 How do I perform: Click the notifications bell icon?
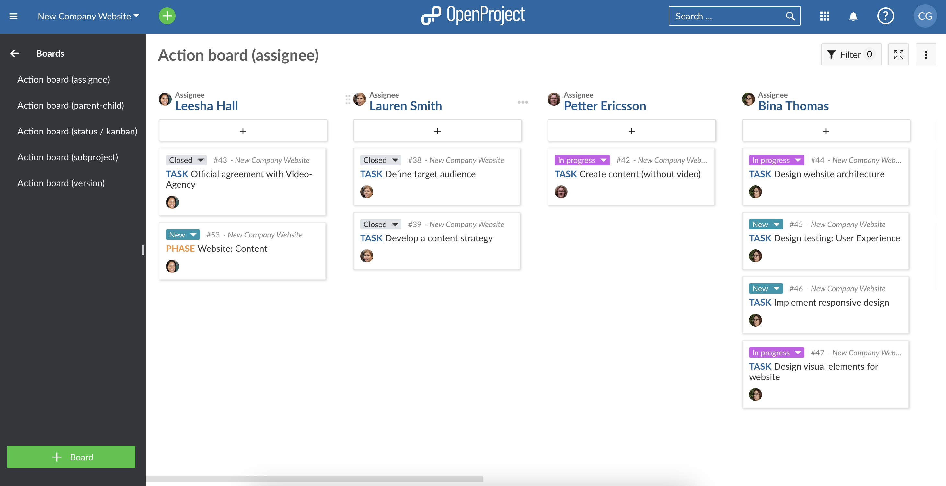[x=853, y=16]
